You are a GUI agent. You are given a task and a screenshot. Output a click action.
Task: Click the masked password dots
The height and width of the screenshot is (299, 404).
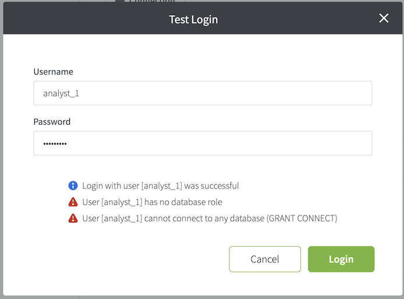[x=55, y=143]
